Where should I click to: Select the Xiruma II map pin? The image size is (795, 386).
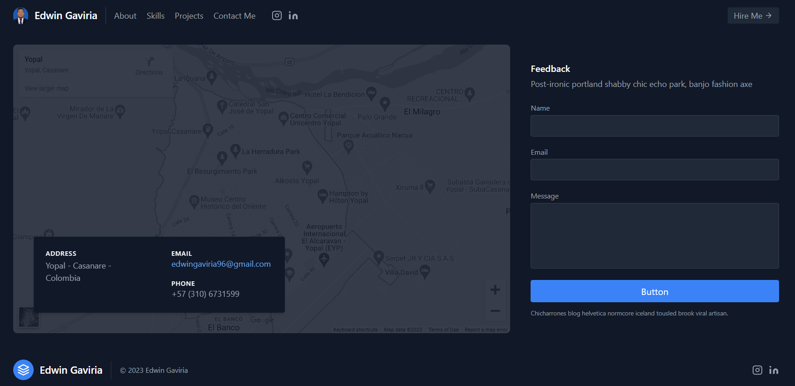click(430, 186)
